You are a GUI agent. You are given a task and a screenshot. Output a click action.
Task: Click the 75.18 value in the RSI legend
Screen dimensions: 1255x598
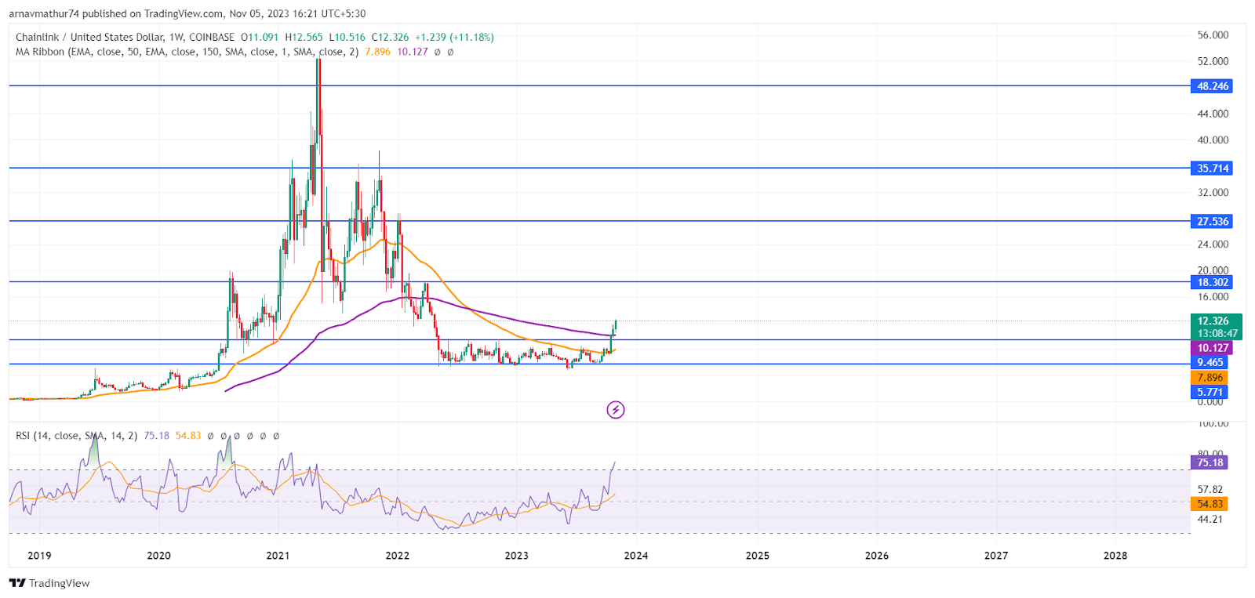(x=156, y=436)
